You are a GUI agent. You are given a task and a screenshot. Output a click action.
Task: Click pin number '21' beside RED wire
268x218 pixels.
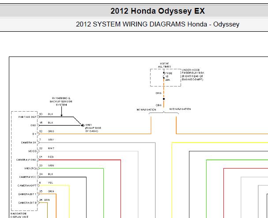click(41, 157)
